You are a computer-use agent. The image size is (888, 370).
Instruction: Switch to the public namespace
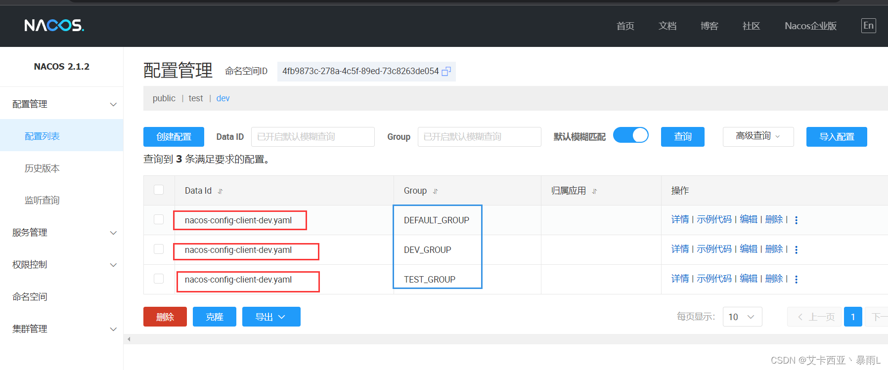point(164,98)
